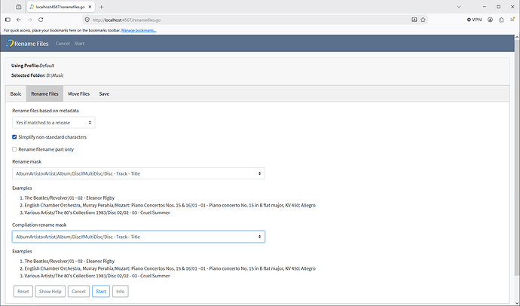Screen dimensions: 520x306
Task: Open the browser tab list chevron
Action: tap(459, 7)
